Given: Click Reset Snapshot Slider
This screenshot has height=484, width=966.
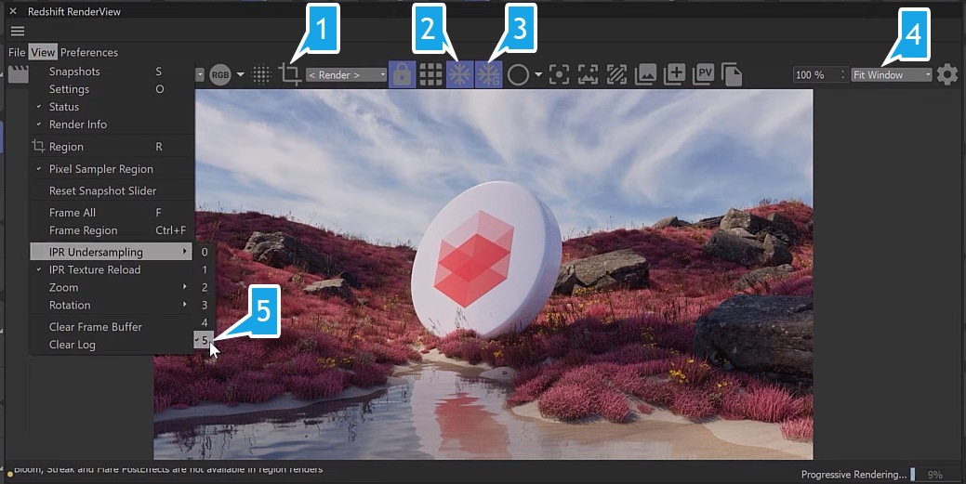Looking at the screenshot, I should coord(112,190).
